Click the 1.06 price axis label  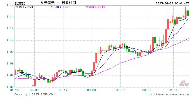pos(10,64)
